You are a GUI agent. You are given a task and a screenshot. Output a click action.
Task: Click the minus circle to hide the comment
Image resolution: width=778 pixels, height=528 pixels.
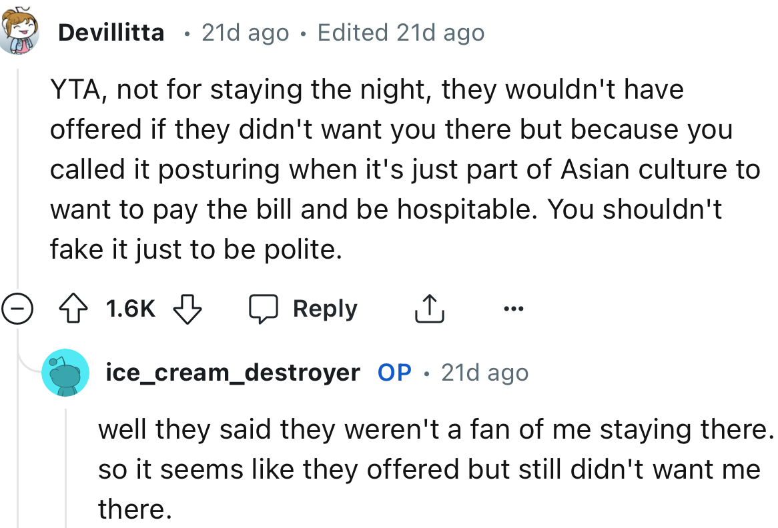tap(16, 308)
